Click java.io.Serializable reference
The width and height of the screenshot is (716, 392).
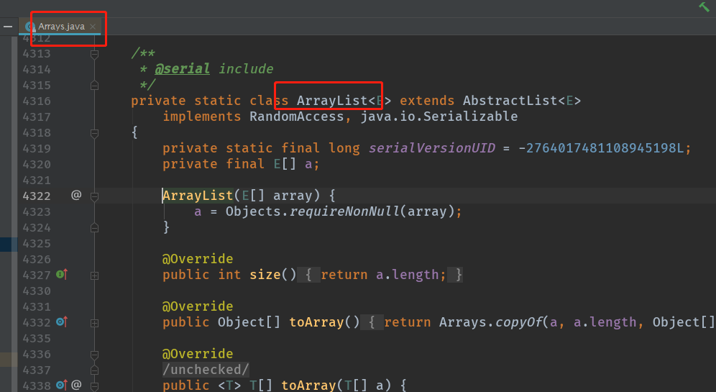click(439, 117)
